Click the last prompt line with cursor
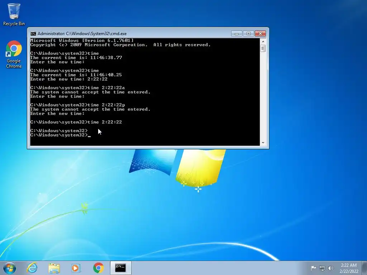This screenshot has width=367, height=275. [x=60, y=135]
